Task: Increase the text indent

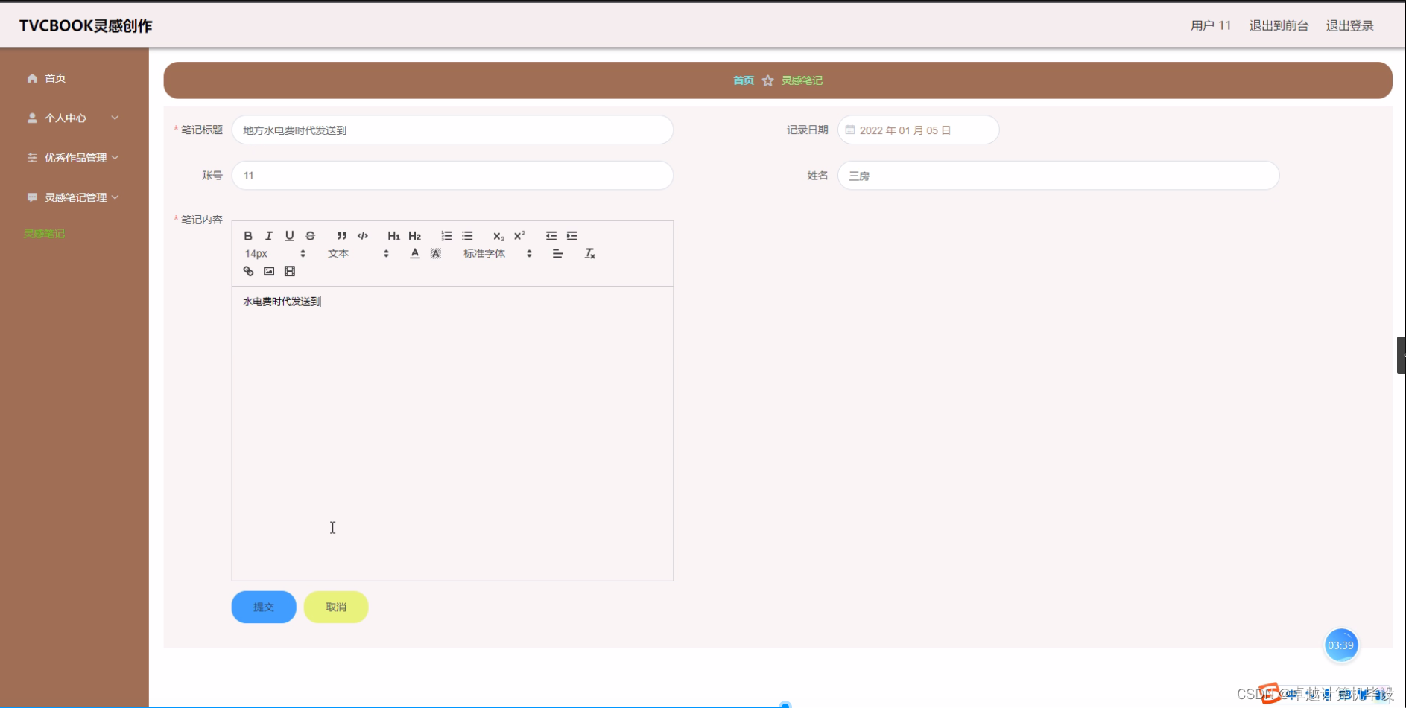Action: click(572, 236)
